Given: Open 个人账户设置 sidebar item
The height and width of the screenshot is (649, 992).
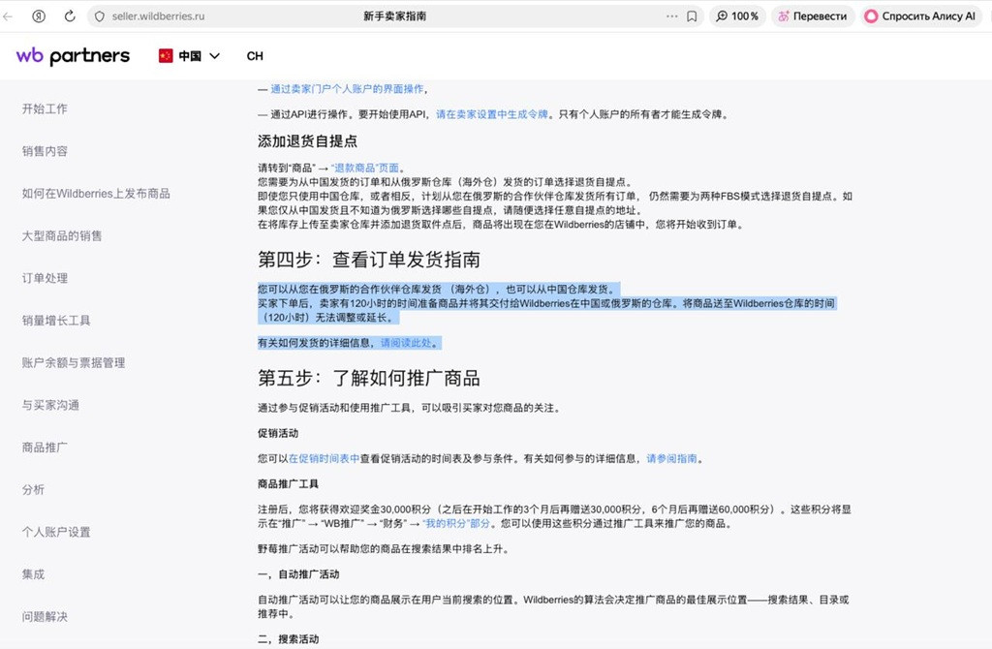Looking at the screenshot, I should pos(56,532).
